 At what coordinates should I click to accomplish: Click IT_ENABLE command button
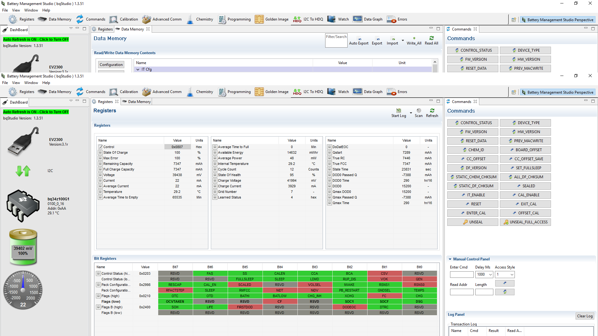click(473, 195)
